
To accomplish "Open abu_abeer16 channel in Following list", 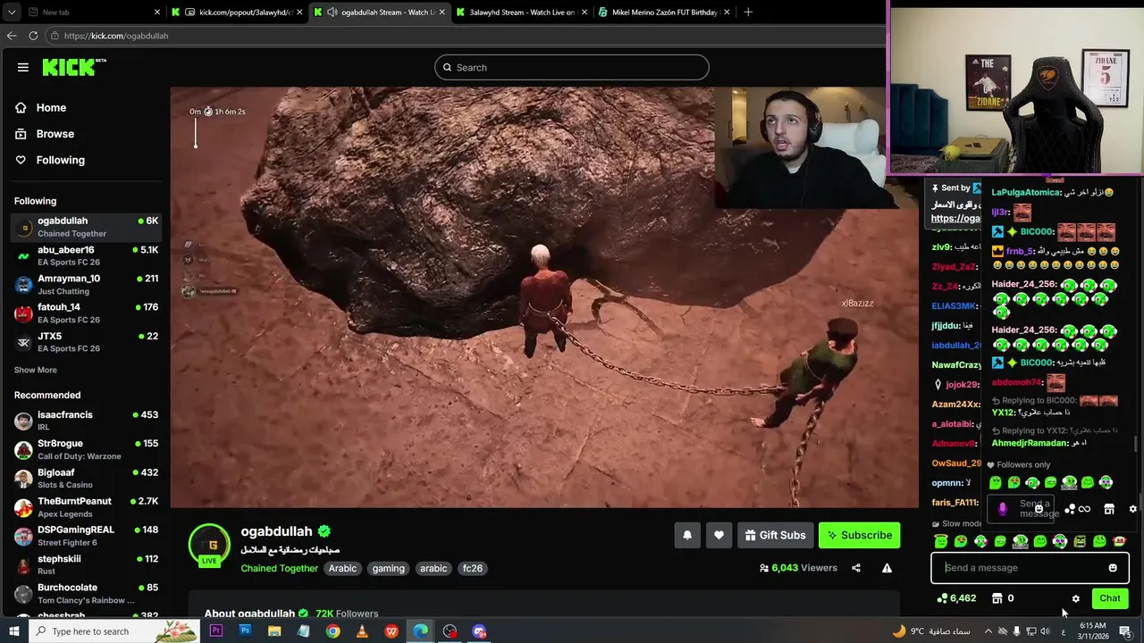I will 86,255.
